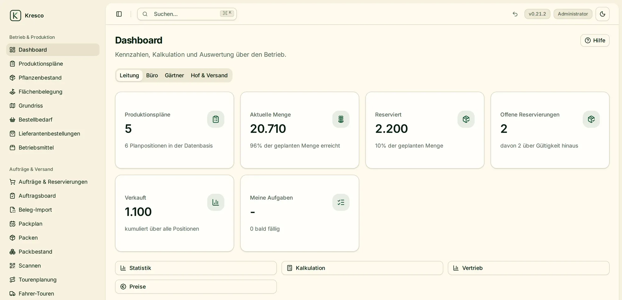Click the Packbestand boxes icon

[x=12, y=252]
